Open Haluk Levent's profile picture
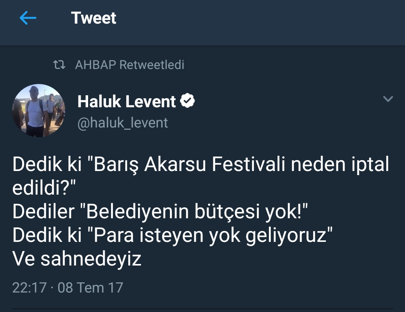Viewport: 405px width, 312px height. [39, 111]
